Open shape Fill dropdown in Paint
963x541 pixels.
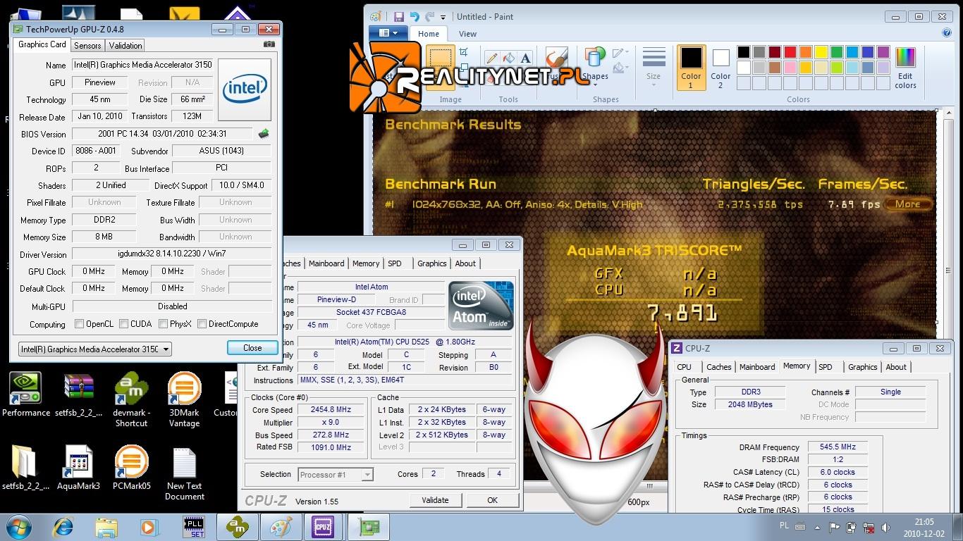coord(620,68)
